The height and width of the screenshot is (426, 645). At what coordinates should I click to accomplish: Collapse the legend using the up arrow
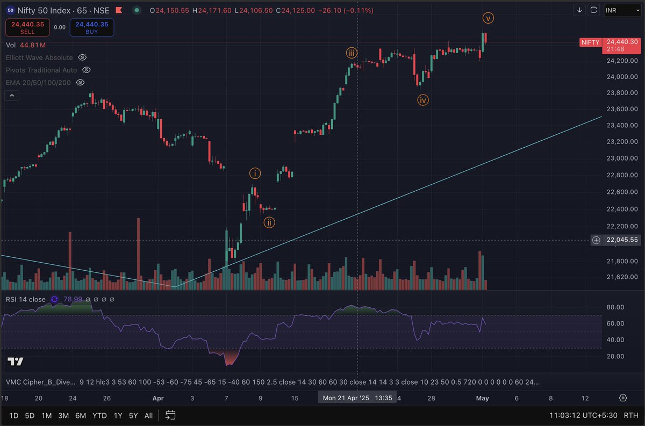point(11,95)
